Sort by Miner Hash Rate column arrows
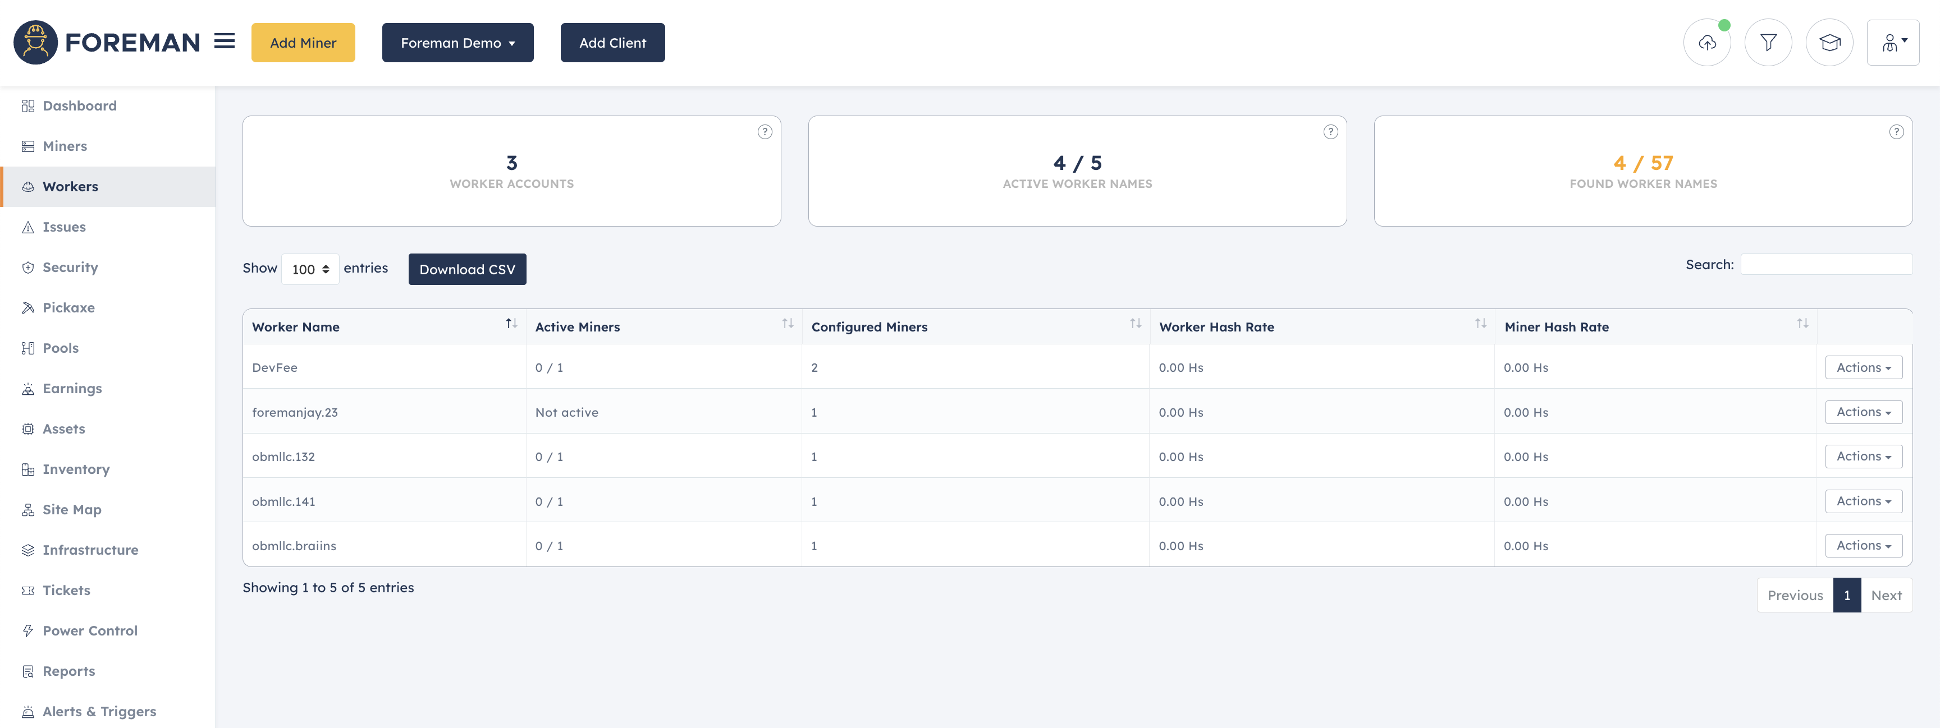 pyautogui.click(x=1803, y=324)
